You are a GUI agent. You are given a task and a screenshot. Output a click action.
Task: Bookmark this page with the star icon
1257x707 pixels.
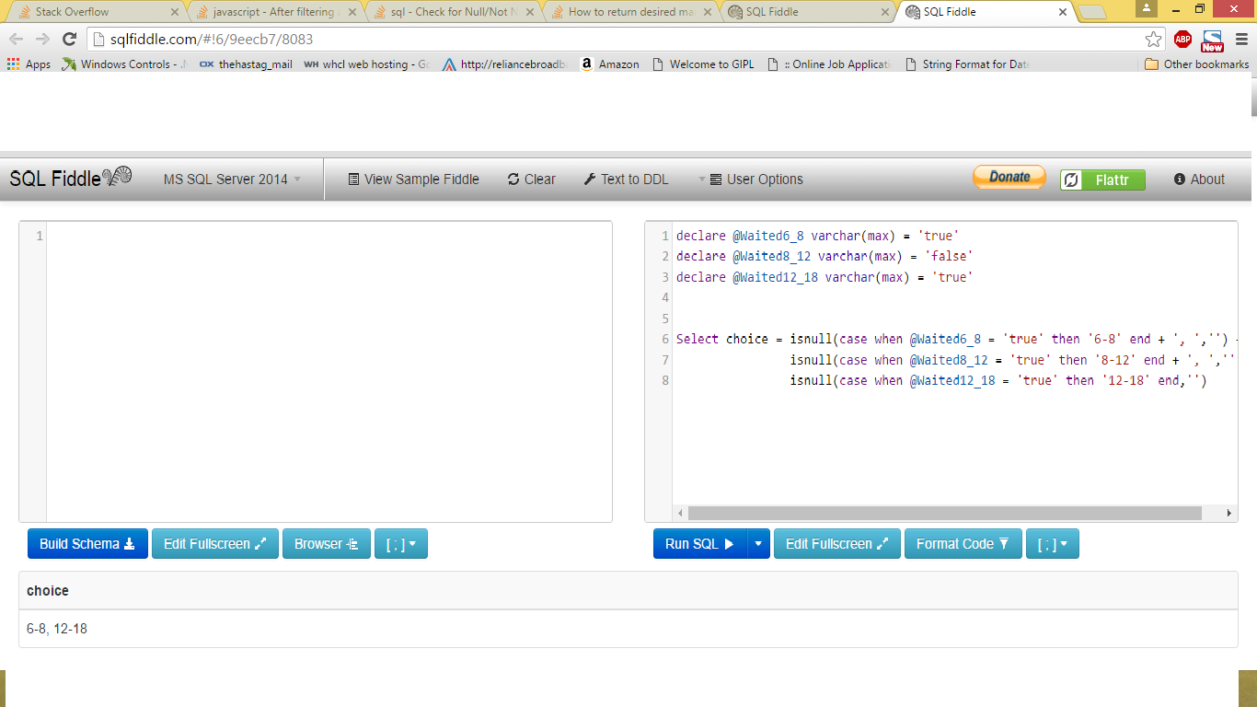(1153, 39)
